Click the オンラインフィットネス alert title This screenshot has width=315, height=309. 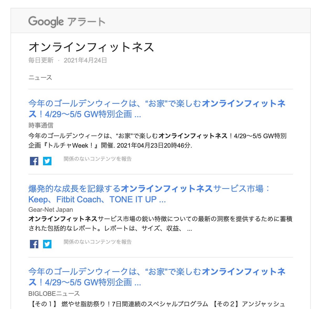pos(91,47)
